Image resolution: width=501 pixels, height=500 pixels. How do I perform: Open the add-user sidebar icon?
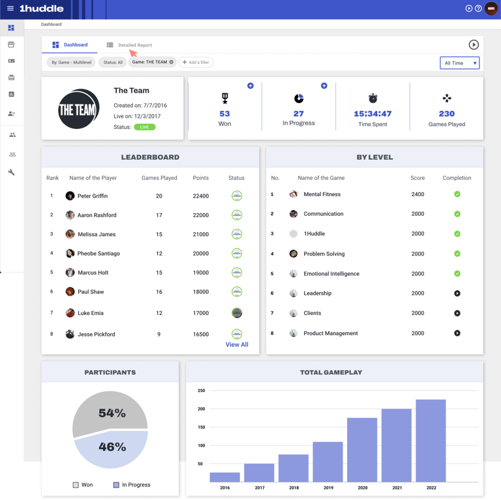tap(11, 113)
